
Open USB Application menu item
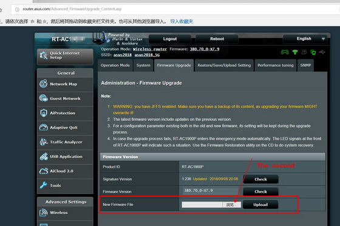[x=65, y=157]
